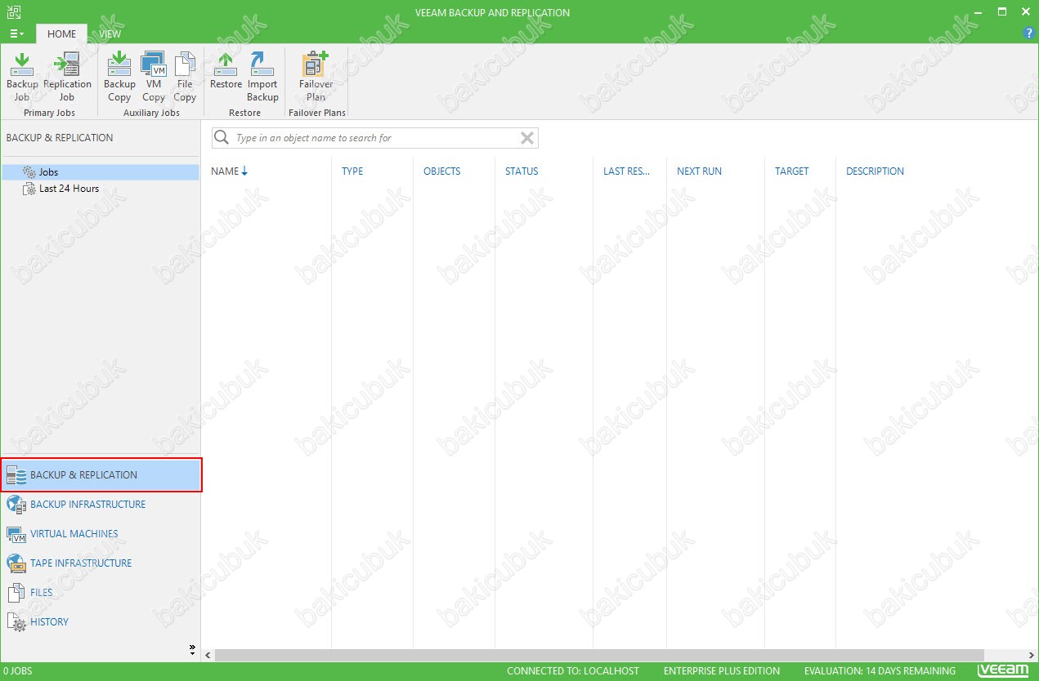Click EVALUATION: 14 DAYS REMAINING text
The image size is (1039, 681).
(880, 671)
